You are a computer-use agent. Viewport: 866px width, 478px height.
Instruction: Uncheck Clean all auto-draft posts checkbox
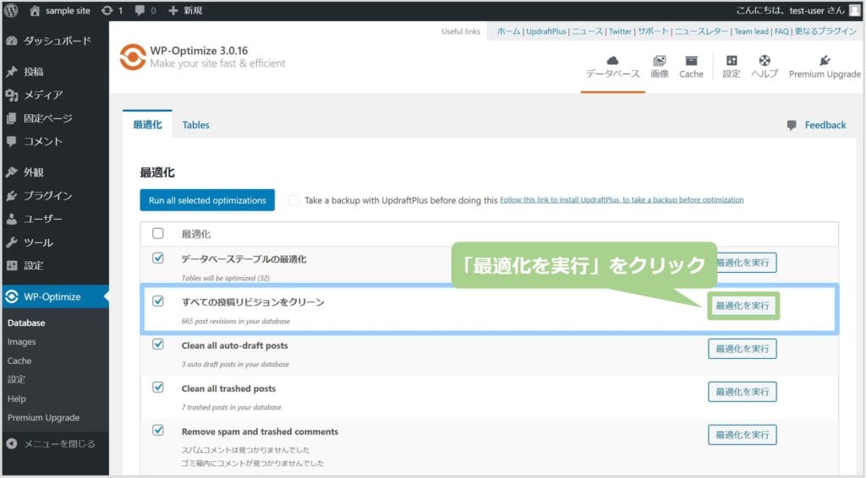tap(158, 344)
